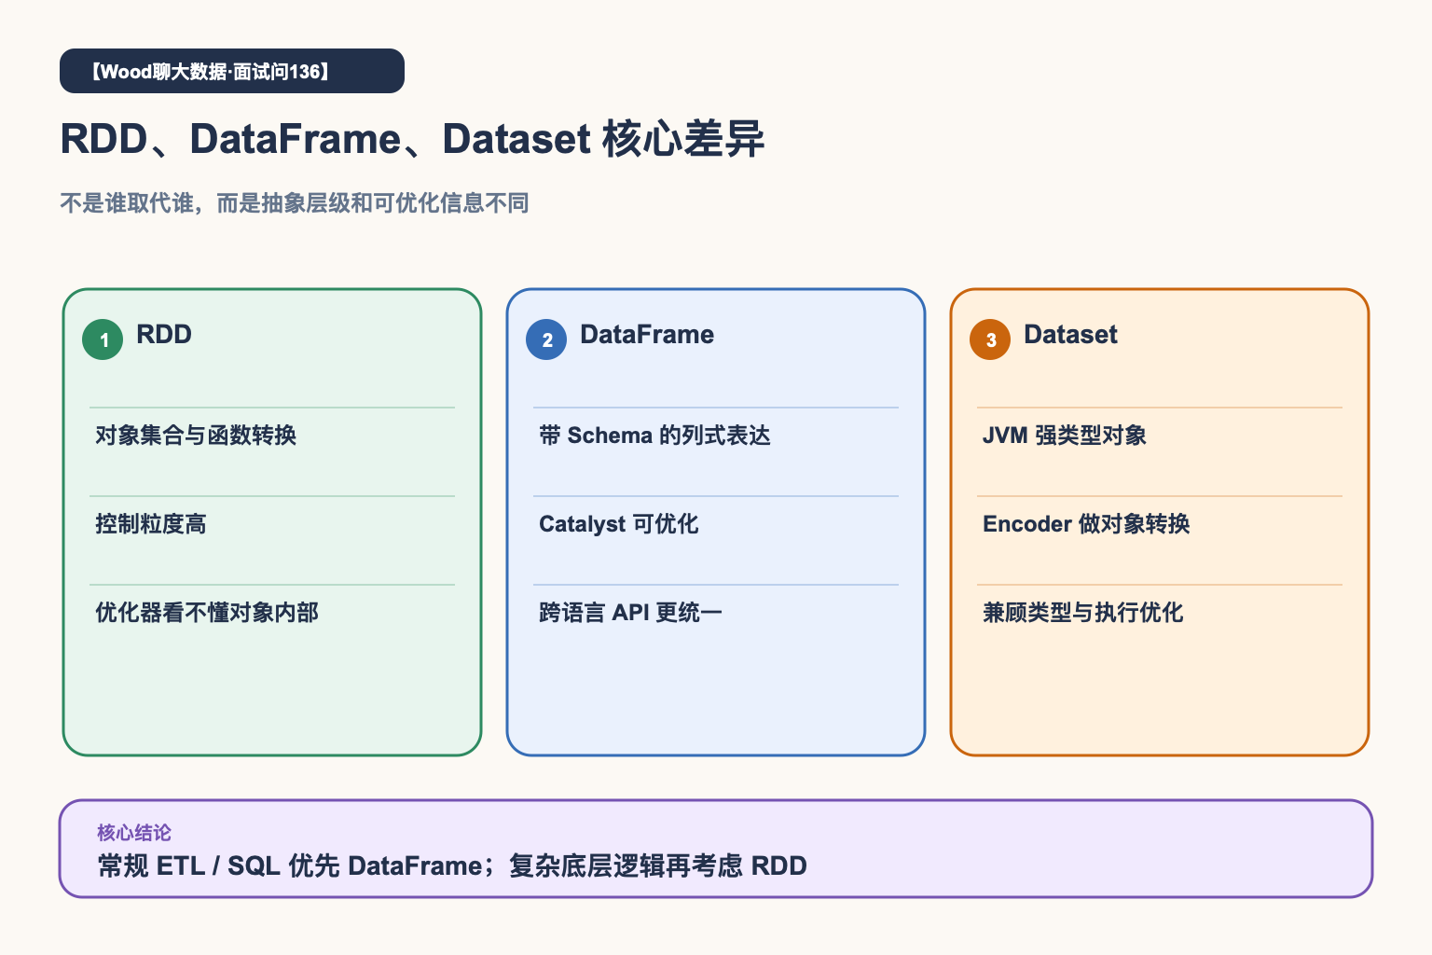Select the "RDD" heading in the green card
The width and height of the screenshot is (1432, 955).
point(164,335)
